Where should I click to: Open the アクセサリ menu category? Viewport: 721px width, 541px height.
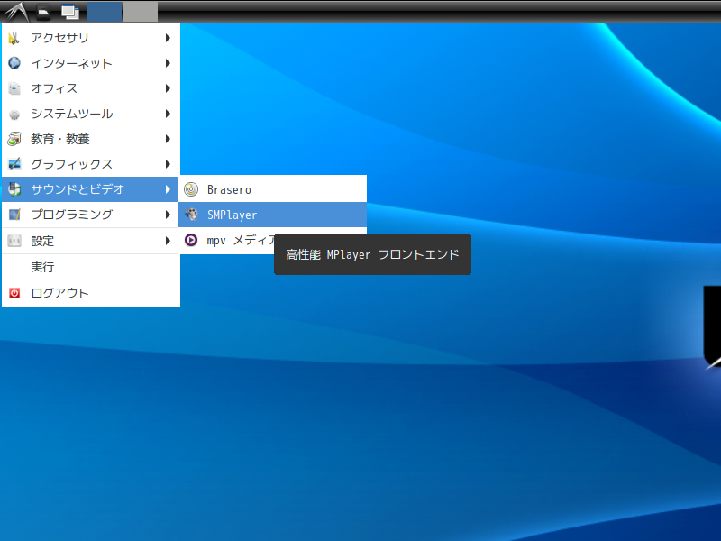[91, 38]
